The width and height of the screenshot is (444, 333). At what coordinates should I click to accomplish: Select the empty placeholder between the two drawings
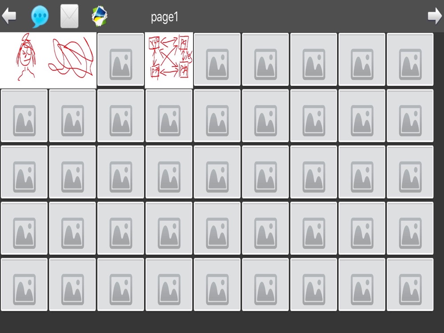click(121, 59)
